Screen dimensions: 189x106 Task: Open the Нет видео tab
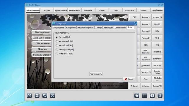tap(108, 28)
